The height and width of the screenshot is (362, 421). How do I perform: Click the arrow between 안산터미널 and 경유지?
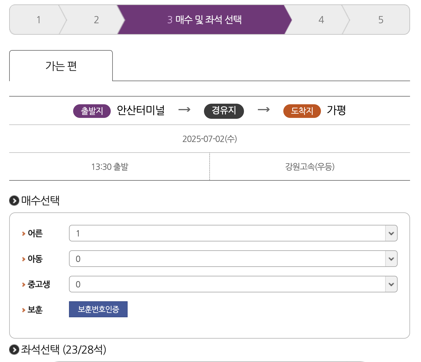[x=184, y=110]
